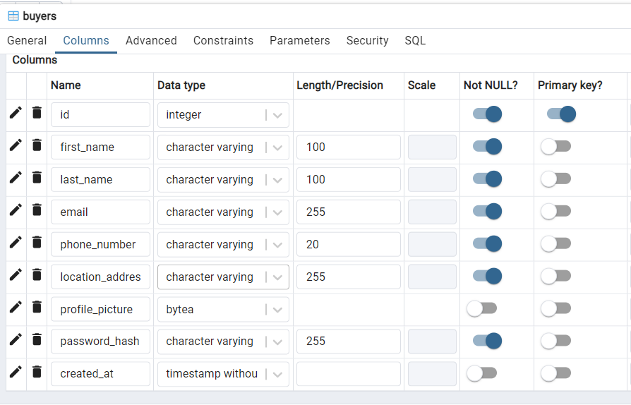Screen dimensions: 631x405
Task: Toggle Not NULL for the profile_picture column
Action: click(x=482, y=309)
